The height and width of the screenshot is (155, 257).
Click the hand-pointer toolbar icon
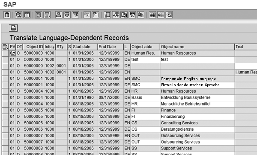(116, 15)
